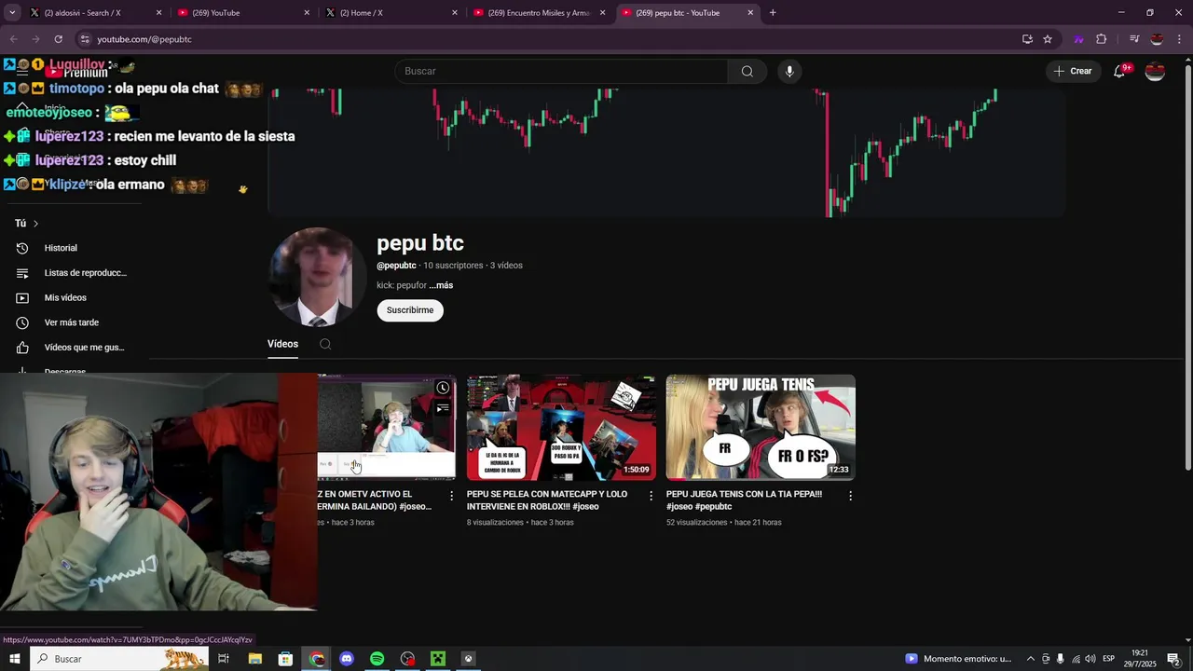
Task: Add OMETV video to queue icon
Action: point(443,408)
